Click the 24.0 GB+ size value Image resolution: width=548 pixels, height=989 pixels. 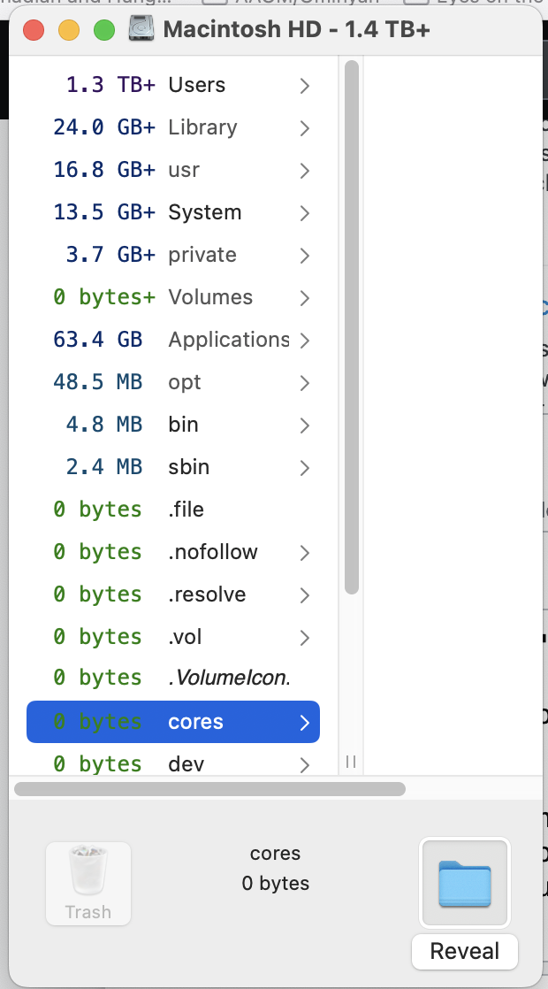point(104,126)
